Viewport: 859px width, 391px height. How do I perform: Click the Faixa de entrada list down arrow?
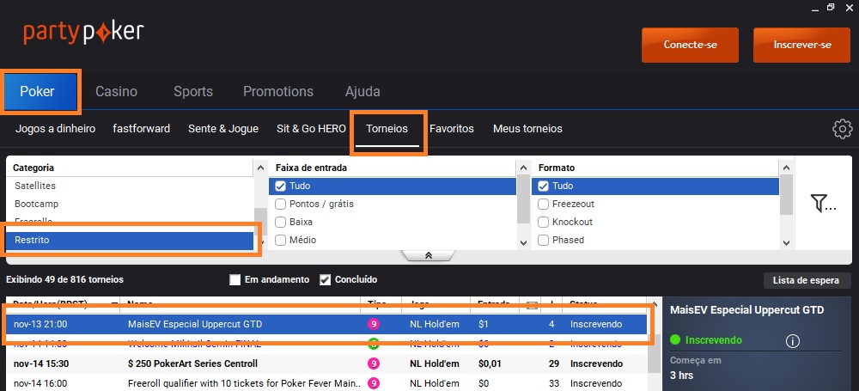tap(523, 241)
